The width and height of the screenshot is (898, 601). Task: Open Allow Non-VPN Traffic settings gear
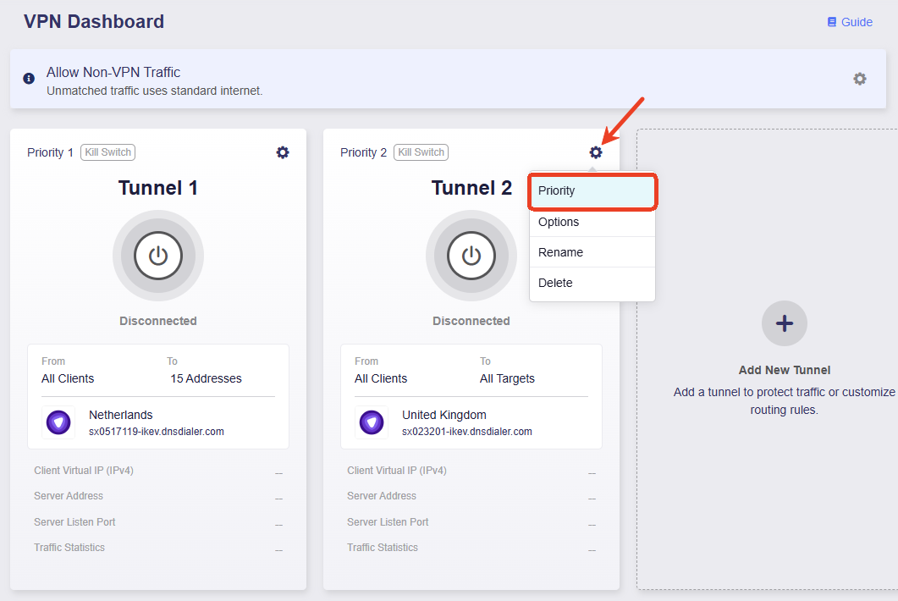pos(859,79)
